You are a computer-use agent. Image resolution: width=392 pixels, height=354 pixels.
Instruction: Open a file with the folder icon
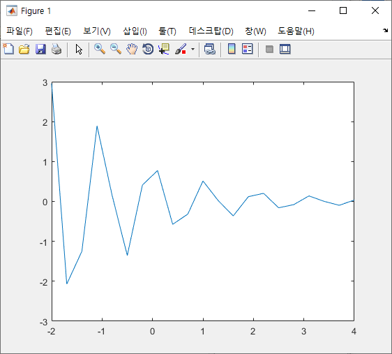coord(24,49)
